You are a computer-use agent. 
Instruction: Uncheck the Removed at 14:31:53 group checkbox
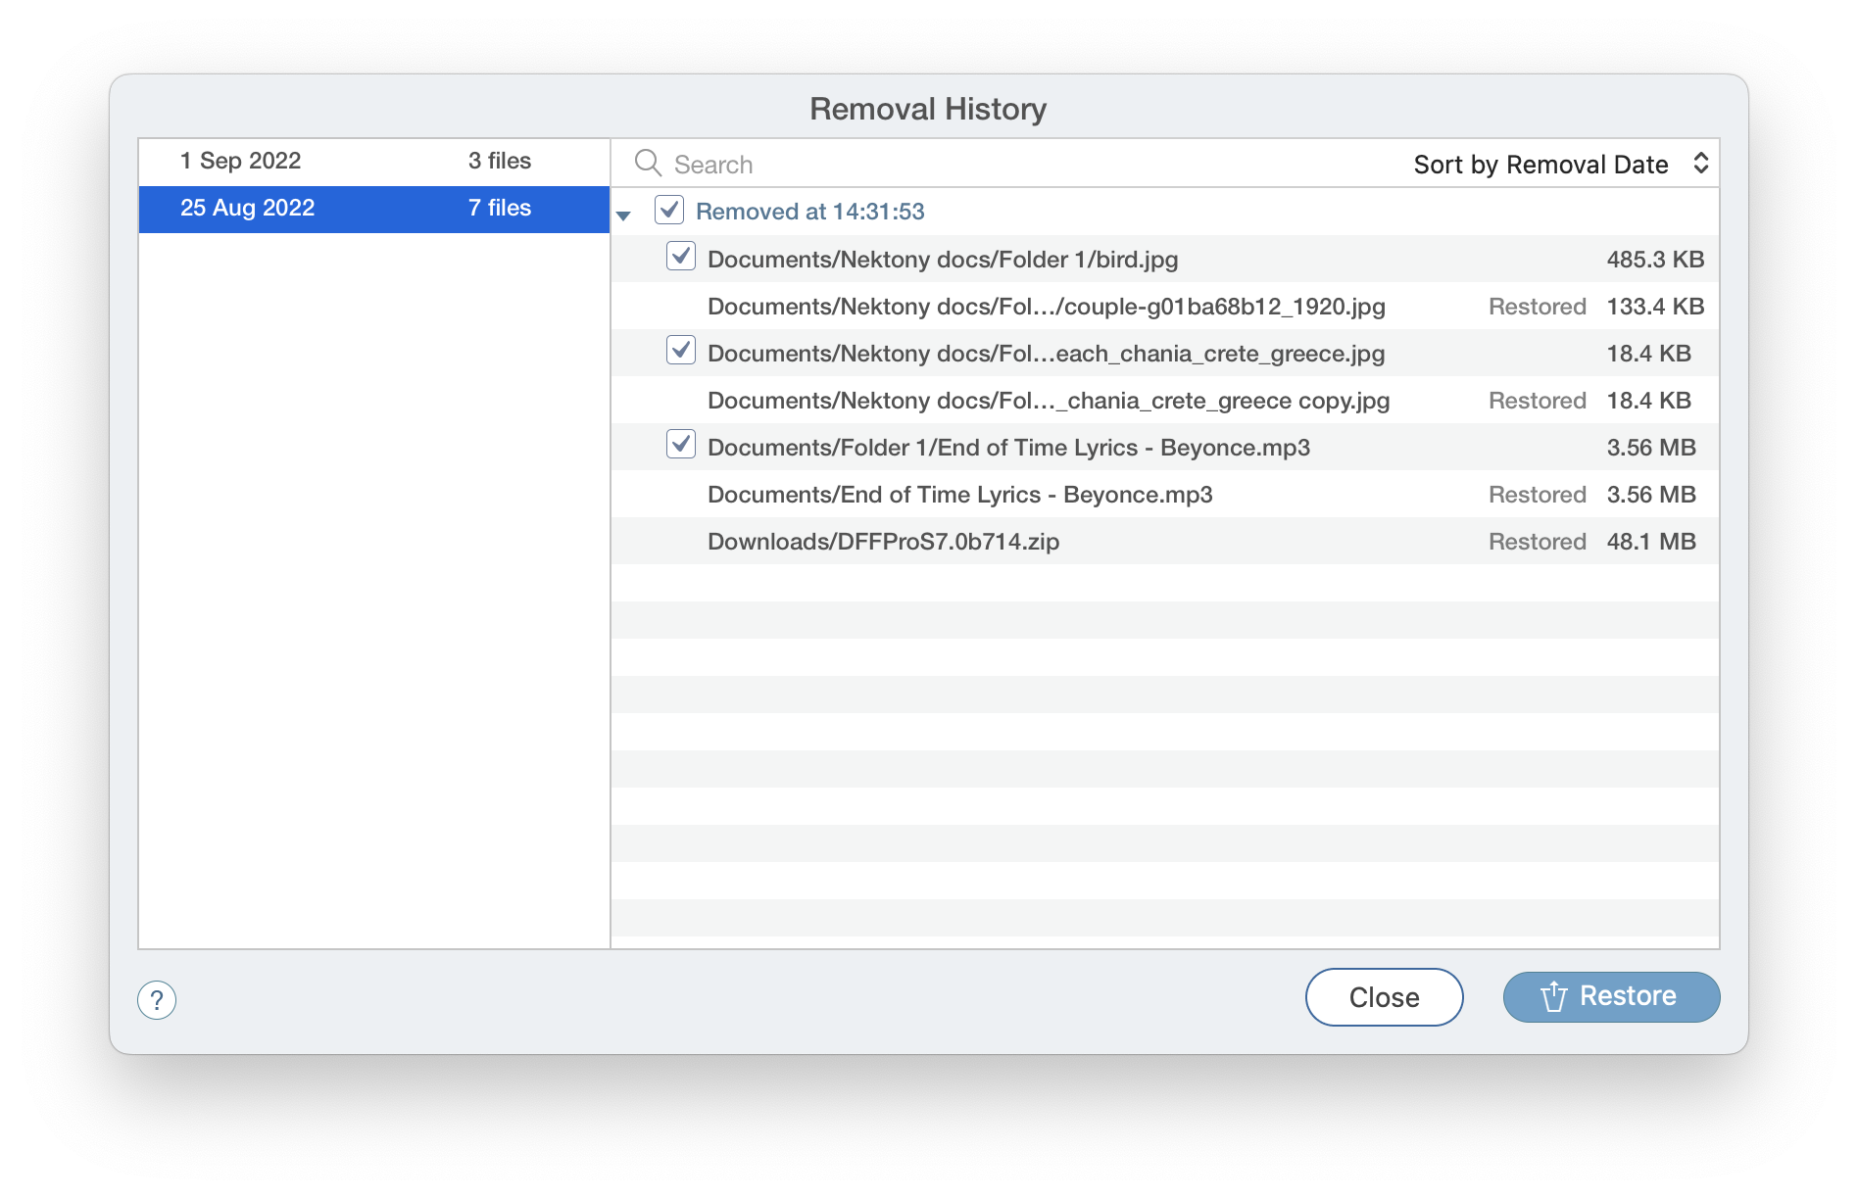(669, 210)
